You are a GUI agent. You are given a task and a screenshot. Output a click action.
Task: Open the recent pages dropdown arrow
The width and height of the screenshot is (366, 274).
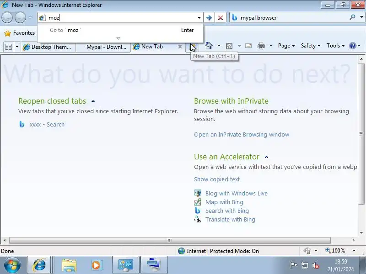pyautogui.click(x=31, y=17)
